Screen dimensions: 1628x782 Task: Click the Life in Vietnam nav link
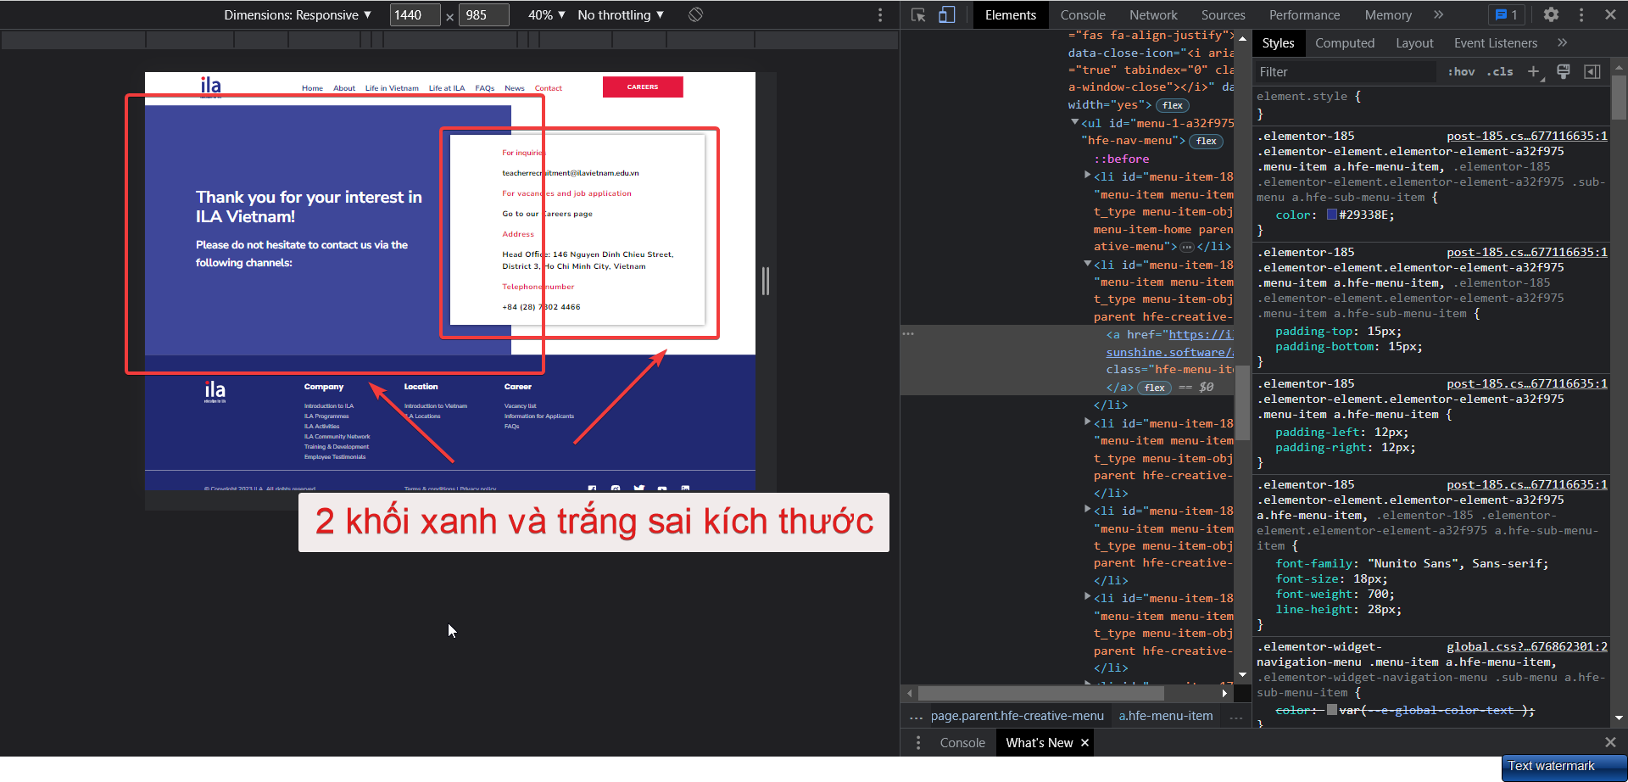tap(392, 88)
